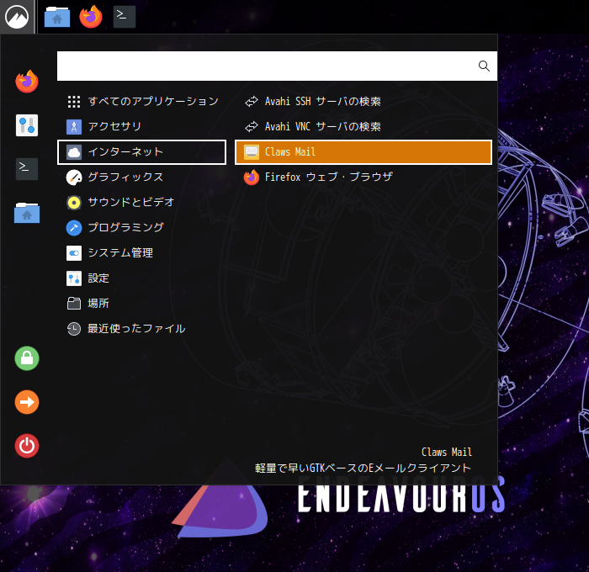Click the プログラミング hammer icon

pyautogui.click(x=74, y=228)
